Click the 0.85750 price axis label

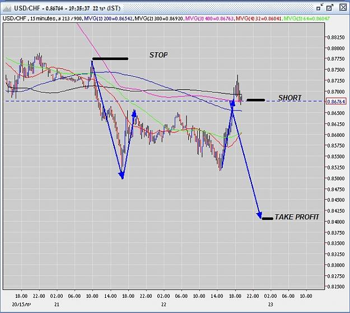coord(335,146)
